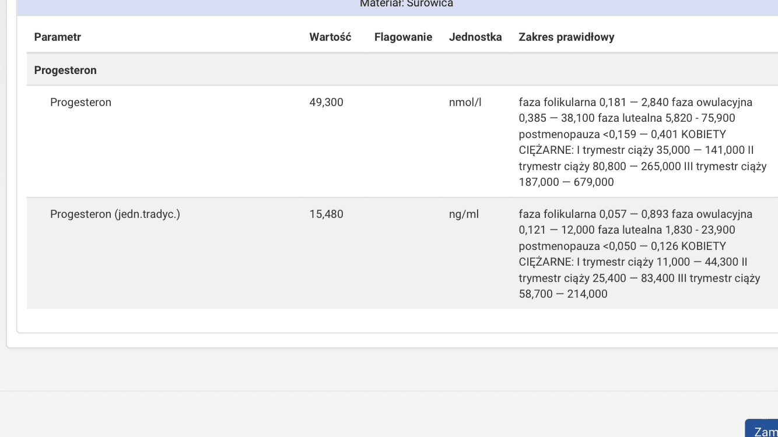This screenshot has width=778, height=437.
Task: Click the Wartość column header
Action: point(330,37)
